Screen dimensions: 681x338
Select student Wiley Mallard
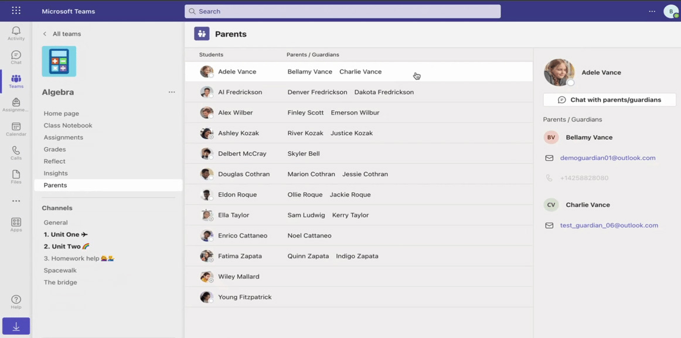(239, 277)
